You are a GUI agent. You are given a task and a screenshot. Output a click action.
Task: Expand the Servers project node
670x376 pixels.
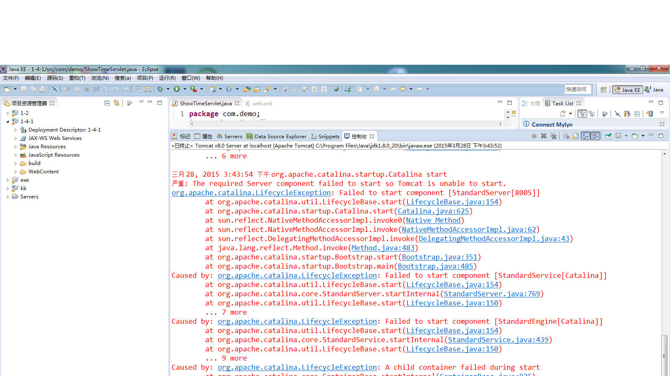click(x=8, y=197)
